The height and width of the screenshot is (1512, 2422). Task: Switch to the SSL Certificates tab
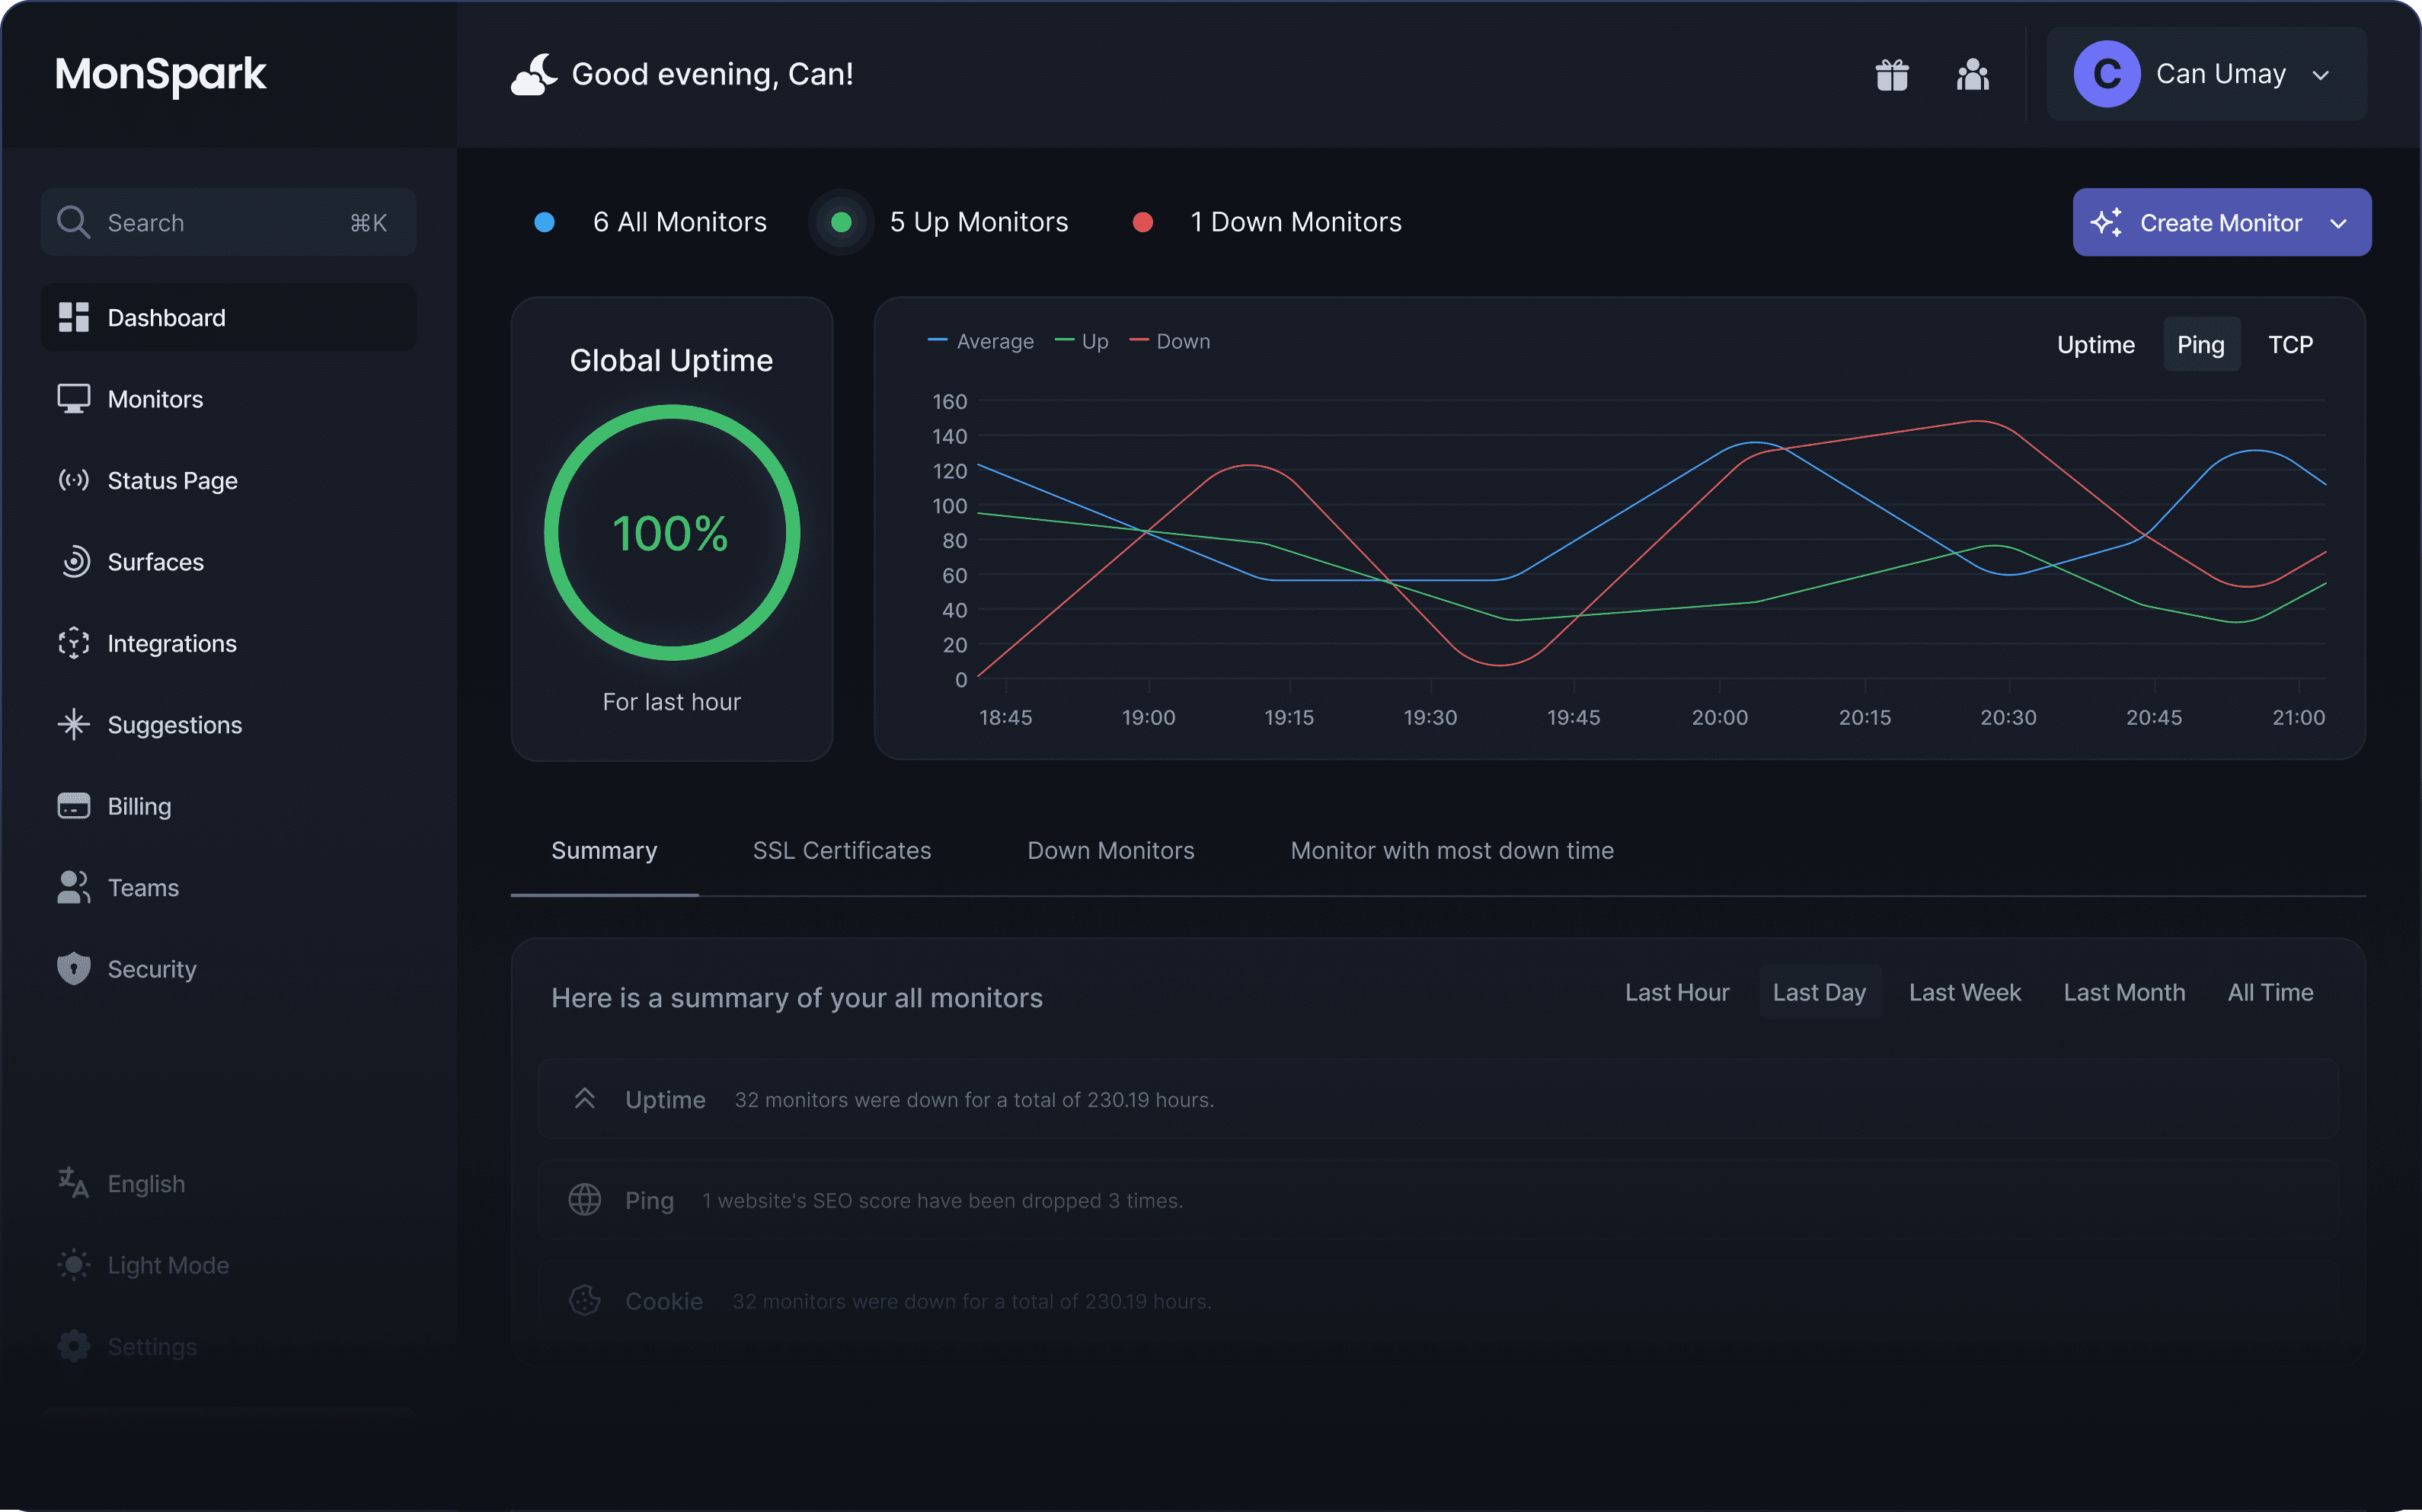[842, 851]
